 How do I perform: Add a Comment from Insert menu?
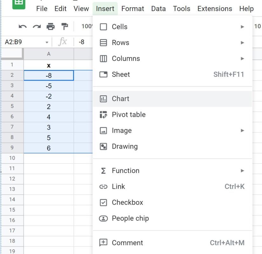[172, 243]
